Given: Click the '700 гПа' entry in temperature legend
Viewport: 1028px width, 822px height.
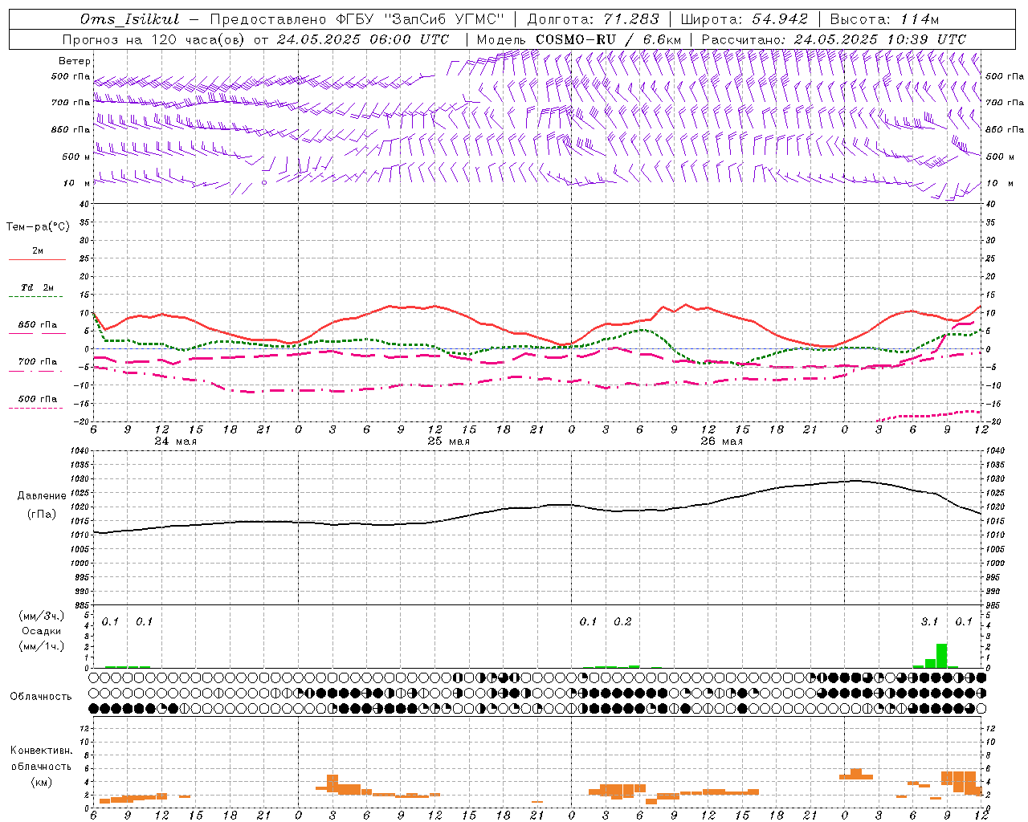Looking at the screenshot, I should point(38,362).
